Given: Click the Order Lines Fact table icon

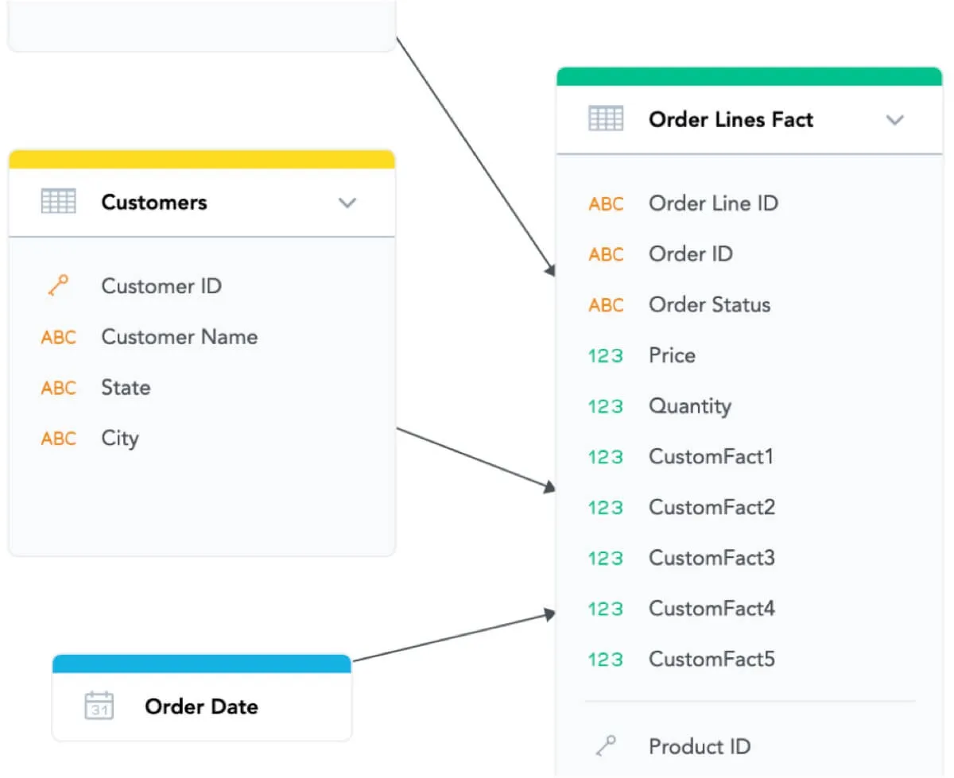Looking at the screenshot, I should (606, 119).
